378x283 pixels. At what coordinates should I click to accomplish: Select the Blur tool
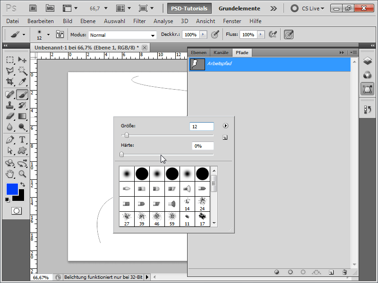[x=10, y=127]
